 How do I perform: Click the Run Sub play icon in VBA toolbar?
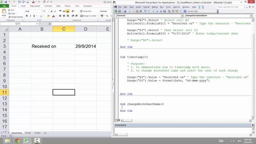pyautogui.click(x=153, y=11)
